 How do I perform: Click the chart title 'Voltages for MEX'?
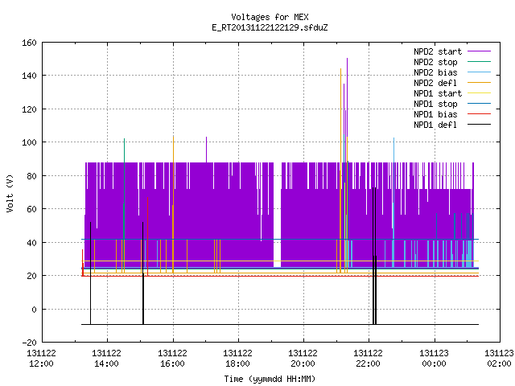[x=270, y=17]
